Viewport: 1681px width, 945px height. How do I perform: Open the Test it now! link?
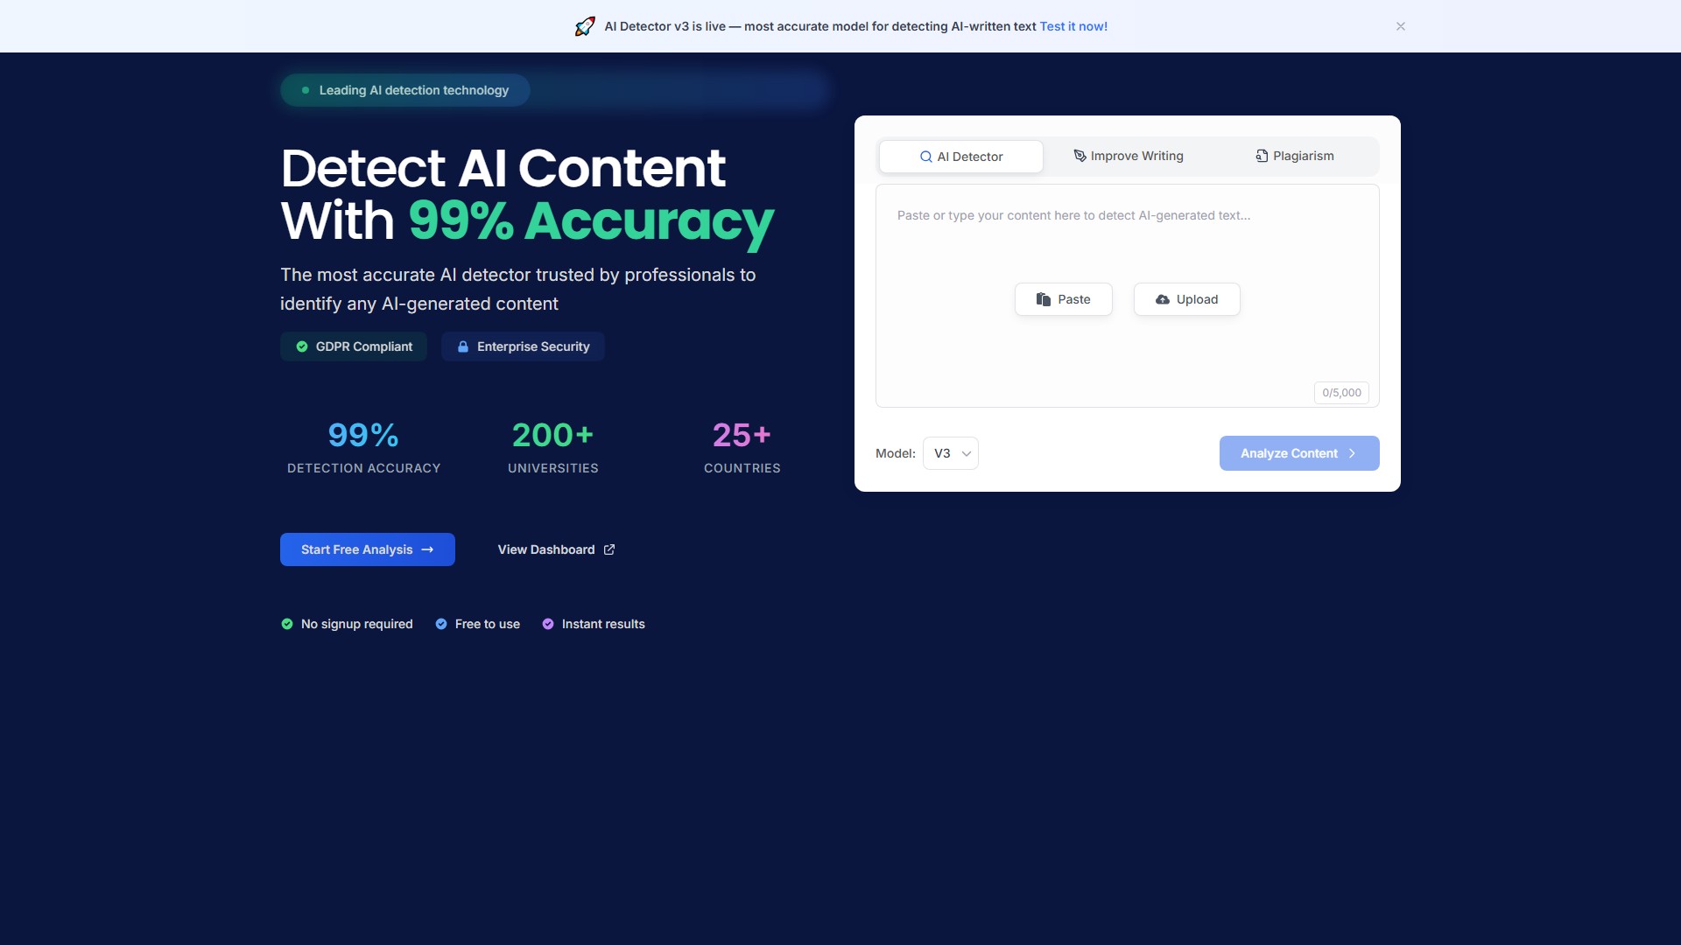pyautogui.click(x=1073, y=26)
